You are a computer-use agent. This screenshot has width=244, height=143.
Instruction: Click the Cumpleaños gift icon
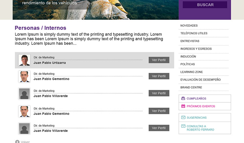coord(183,99)
